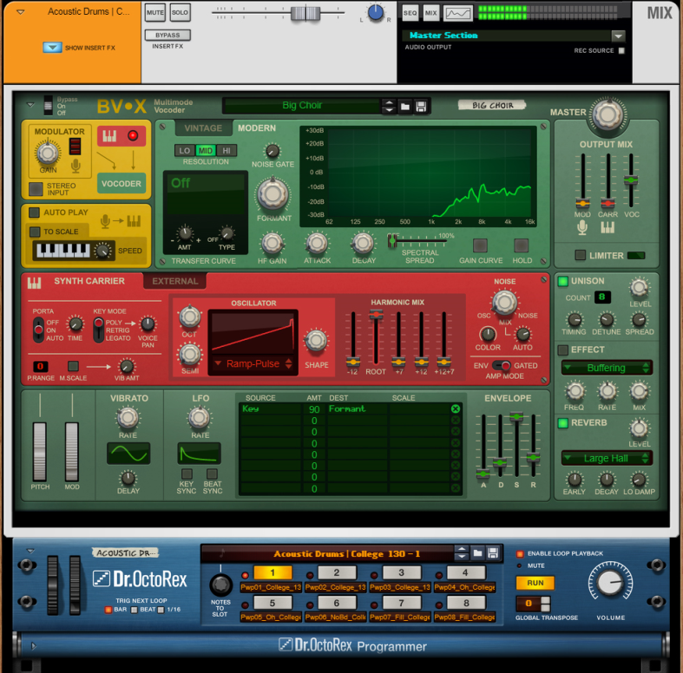Adjust the VOC output mix fader
This screenshot has width=683, height=673.
click(631, 180)
